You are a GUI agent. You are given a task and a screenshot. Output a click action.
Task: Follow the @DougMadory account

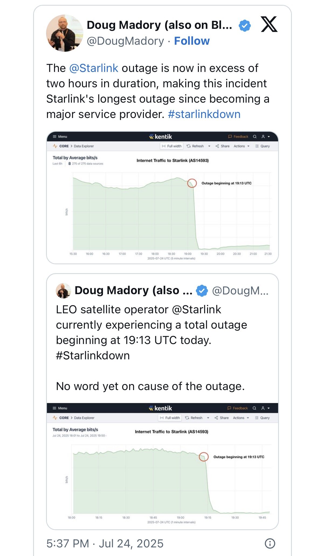[192, 41]
